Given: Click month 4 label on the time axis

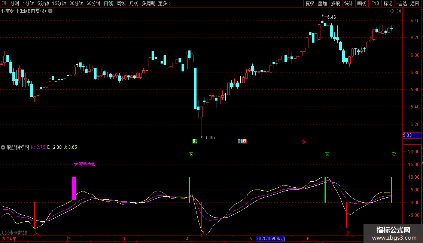Looking at the screenshot, I should click(x=187, y=239).
